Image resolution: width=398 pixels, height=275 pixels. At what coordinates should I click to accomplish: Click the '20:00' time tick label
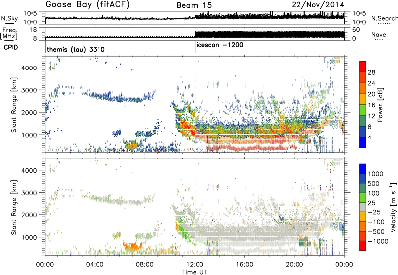(x=294, y=265)
